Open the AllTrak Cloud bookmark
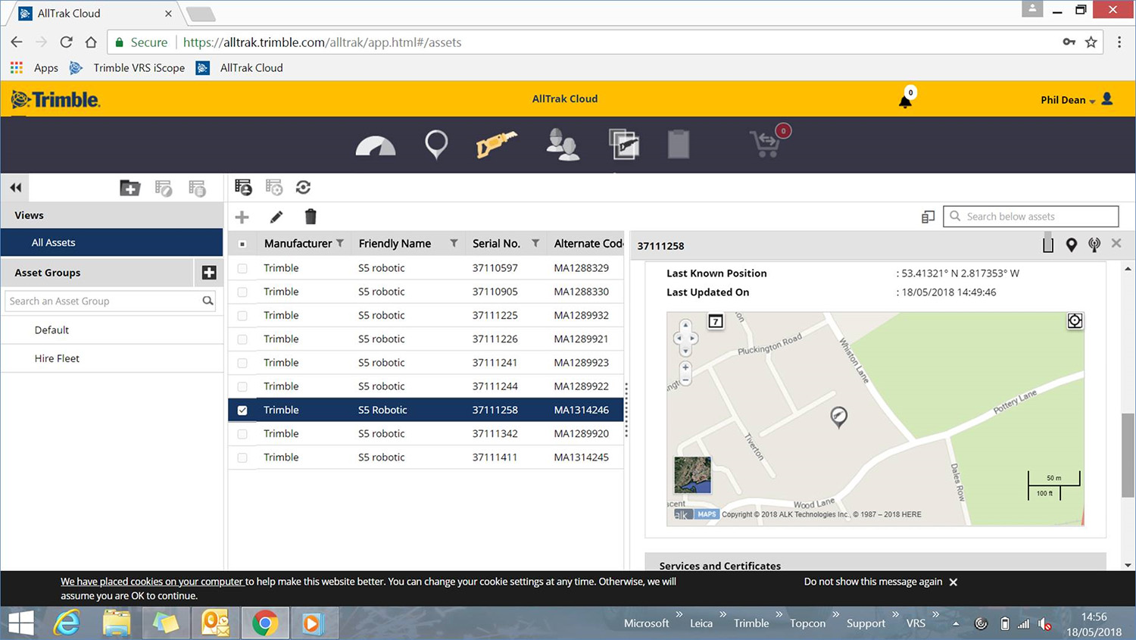This screenshot has height=640, width=1136. (239, 67)
